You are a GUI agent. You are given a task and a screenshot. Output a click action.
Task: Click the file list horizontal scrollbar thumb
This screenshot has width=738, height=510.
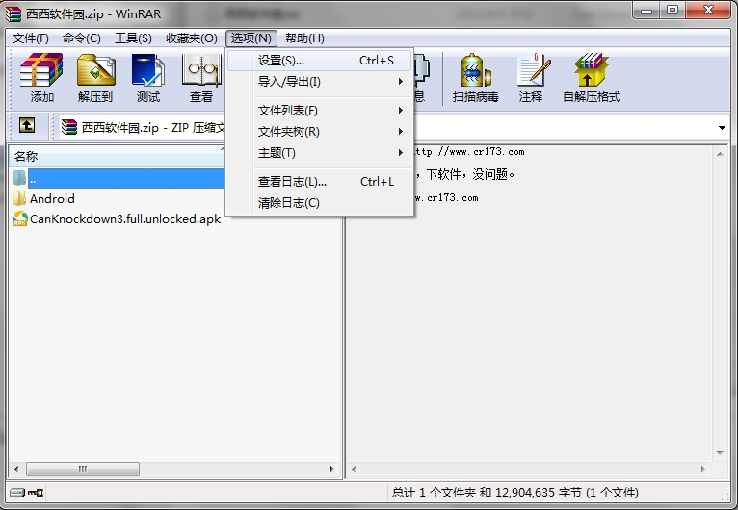82,469
